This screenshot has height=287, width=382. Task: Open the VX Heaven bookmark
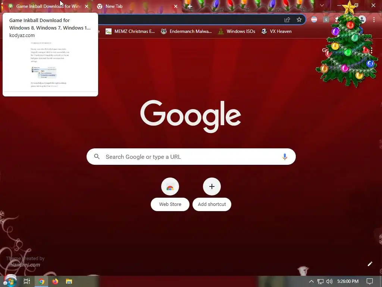276,31
